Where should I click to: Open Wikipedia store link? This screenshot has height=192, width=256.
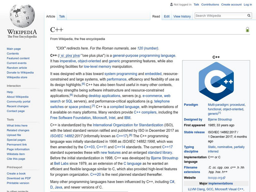17,77
